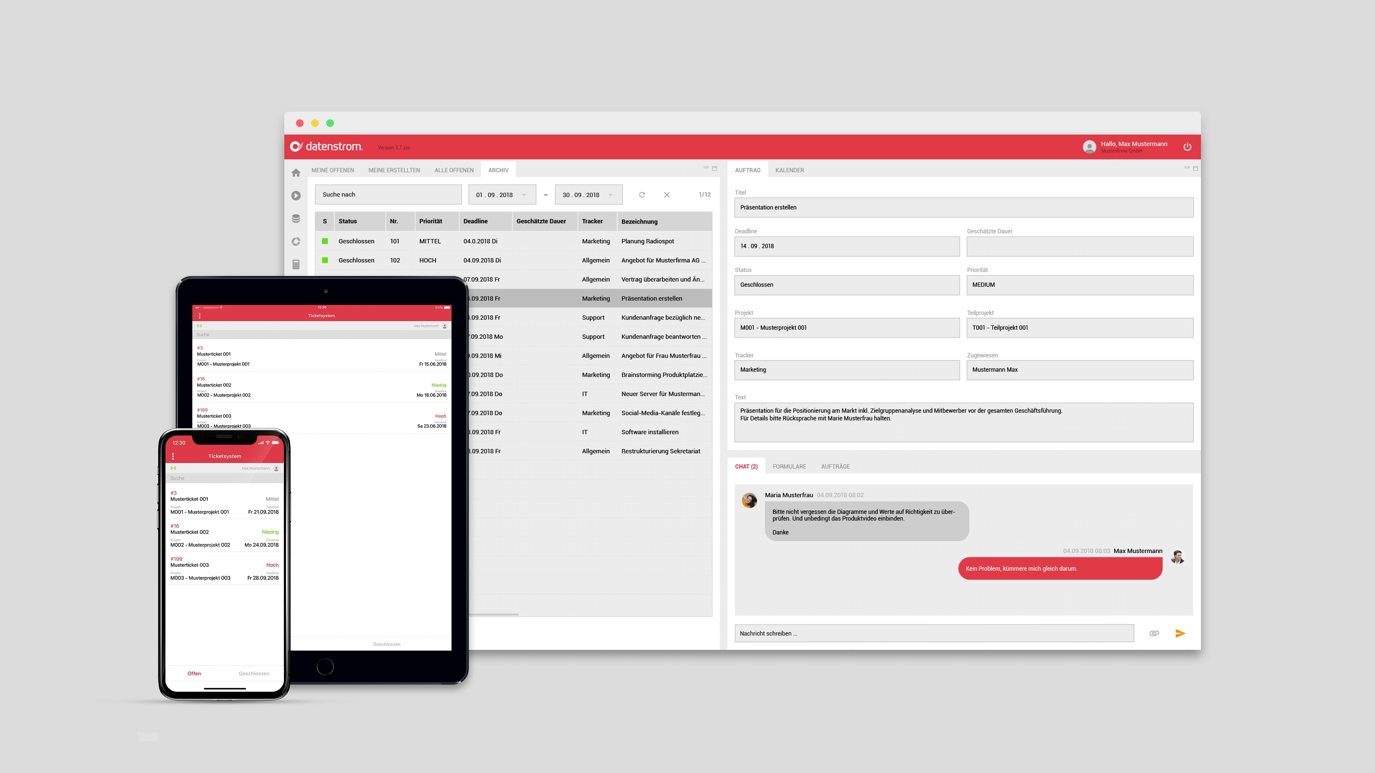Click the three-dot menu on the phone Ticketsystem
Screen dimensions: 1375x773
(x=173, y=456)
